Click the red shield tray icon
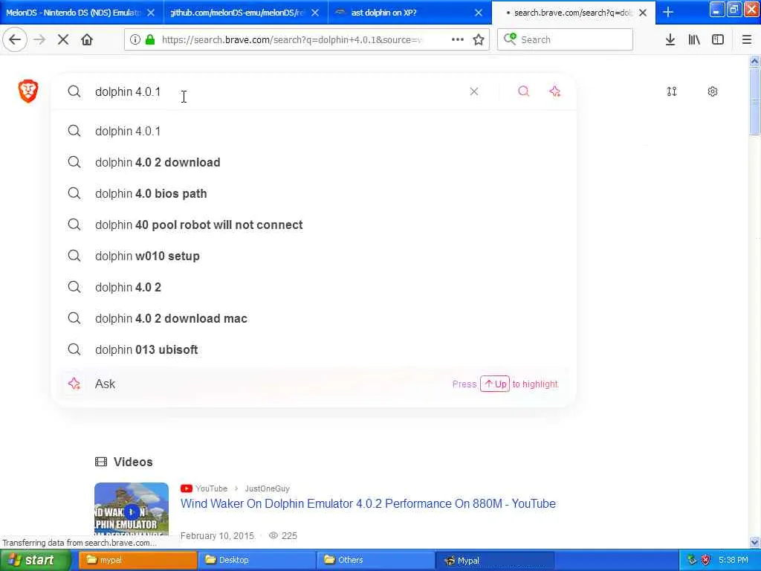761x571 pixels. click(706, 560)
